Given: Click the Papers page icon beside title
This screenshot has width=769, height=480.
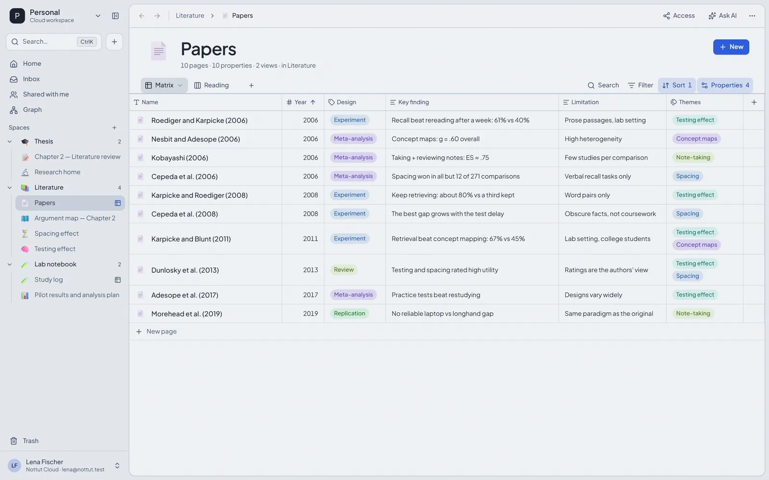Looking at the screenshot, I should (x=159, y=51).
